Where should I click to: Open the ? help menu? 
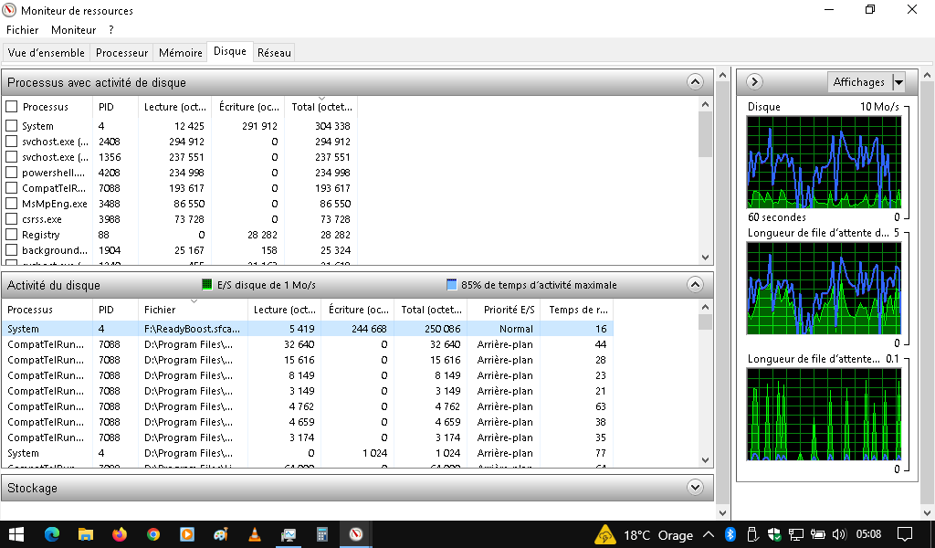(x=110, y=30)
